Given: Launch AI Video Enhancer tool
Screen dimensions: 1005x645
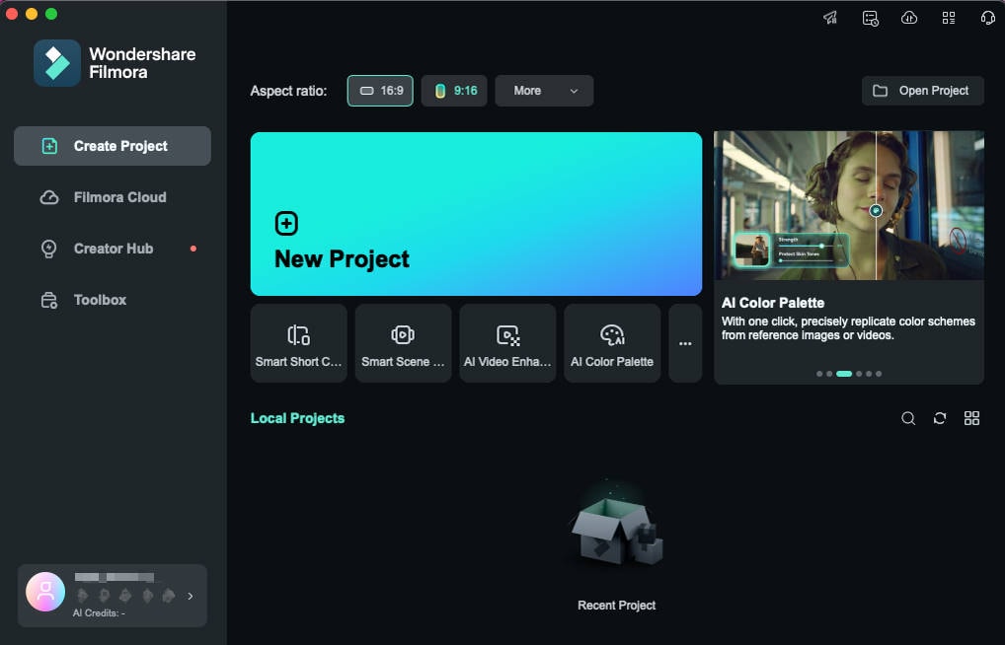Looking at the screenshot, I should pyautogui.click(x=507, y=342).
